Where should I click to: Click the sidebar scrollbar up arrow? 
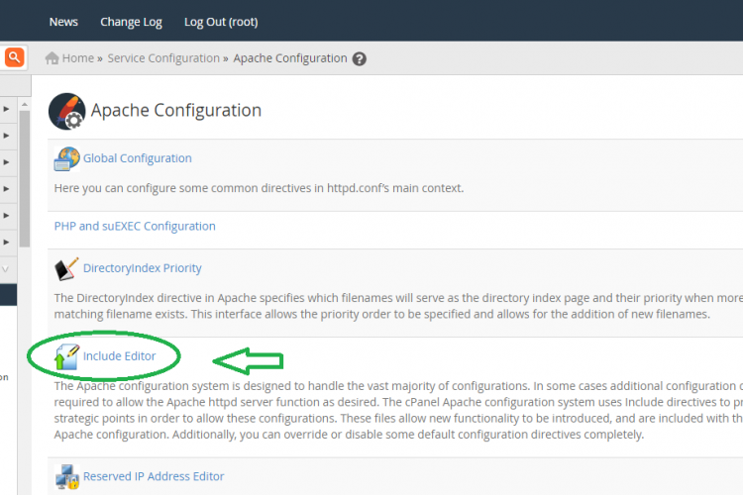coord(25,104)
